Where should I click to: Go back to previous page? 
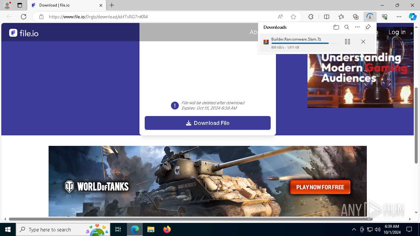9,17
